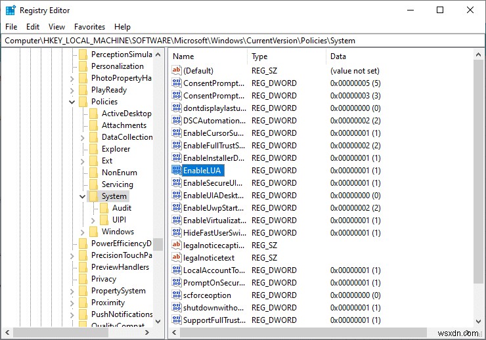Expand the UIPI tree node
This screenshot has width=486, height=340.
93,220
